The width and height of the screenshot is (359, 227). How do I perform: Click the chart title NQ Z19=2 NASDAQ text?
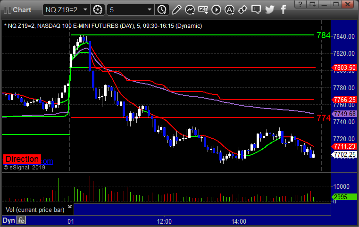pyautogui.click(x=103, y=26)
